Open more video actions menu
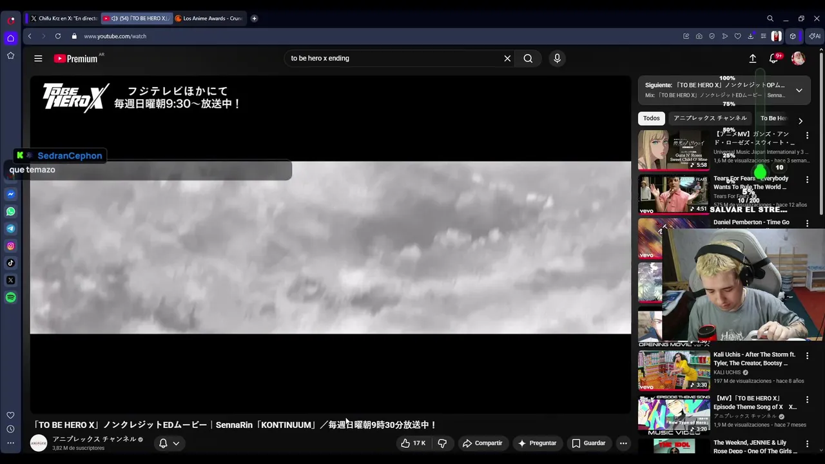This screenshot has height=464, width=825. [623, 443]
